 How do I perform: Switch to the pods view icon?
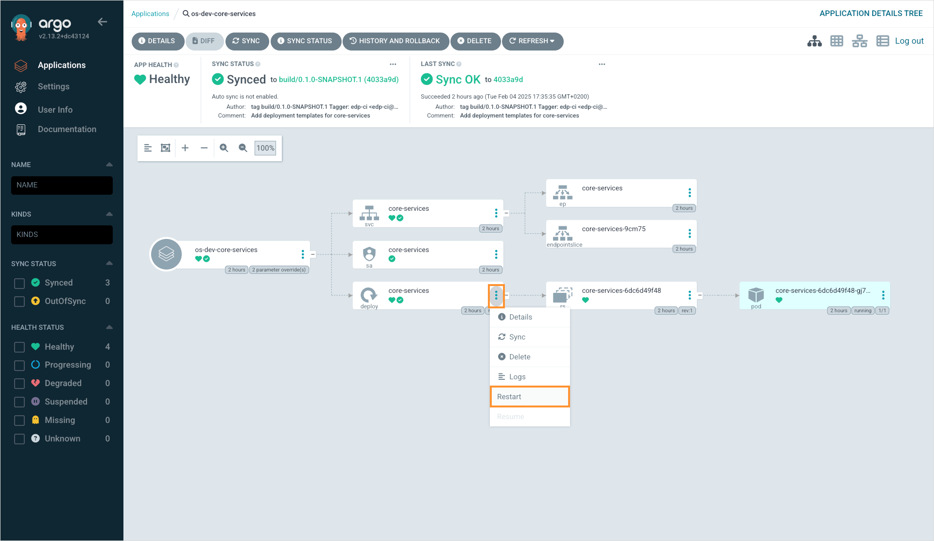(837, 41)
